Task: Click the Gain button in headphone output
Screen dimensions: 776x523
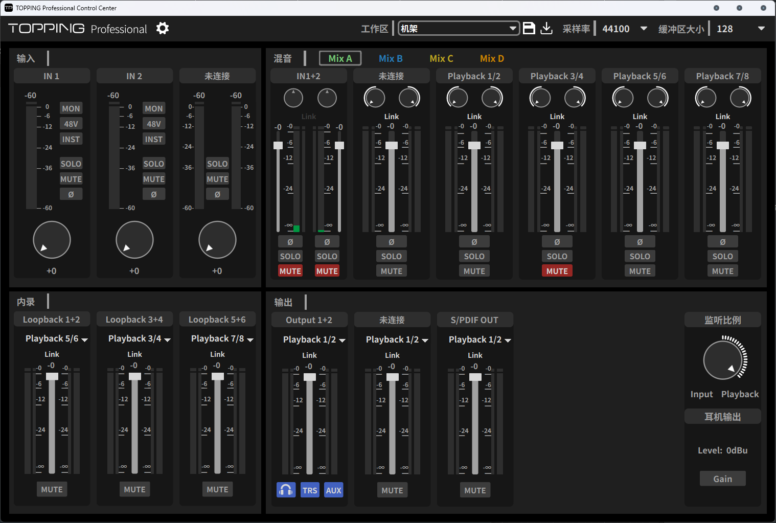Action: tap(722, 479)
